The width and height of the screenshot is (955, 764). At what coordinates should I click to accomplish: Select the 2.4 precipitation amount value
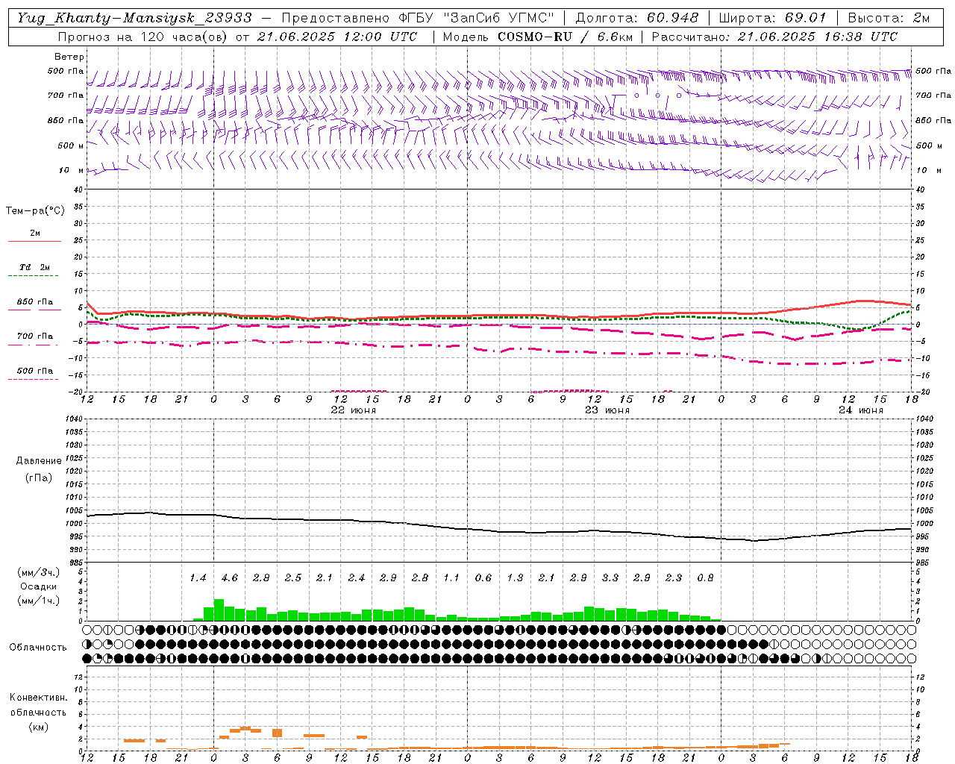click(x=357, y=578)
